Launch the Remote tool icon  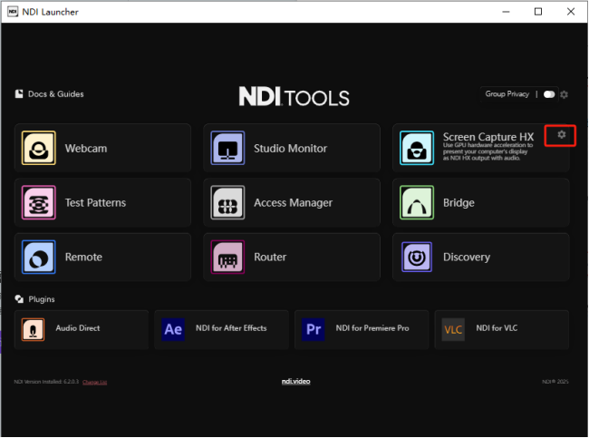(39, 257)
